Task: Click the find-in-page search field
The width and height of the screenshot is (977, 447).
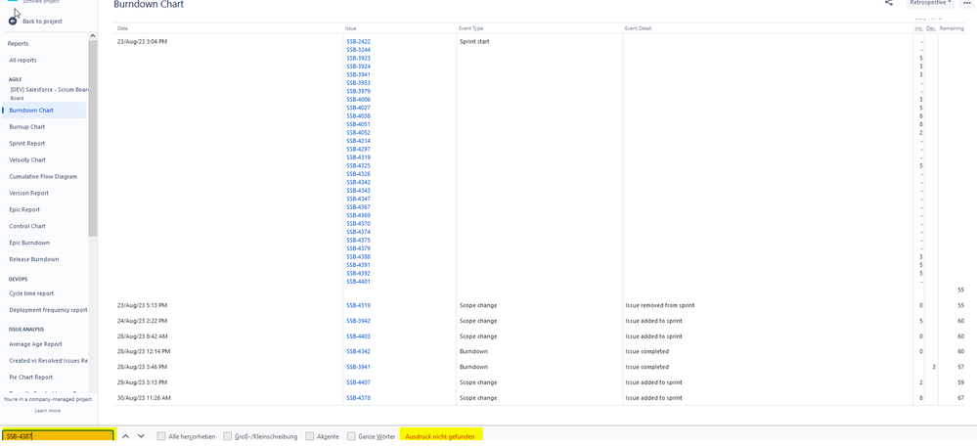Action: coord(58,436)
